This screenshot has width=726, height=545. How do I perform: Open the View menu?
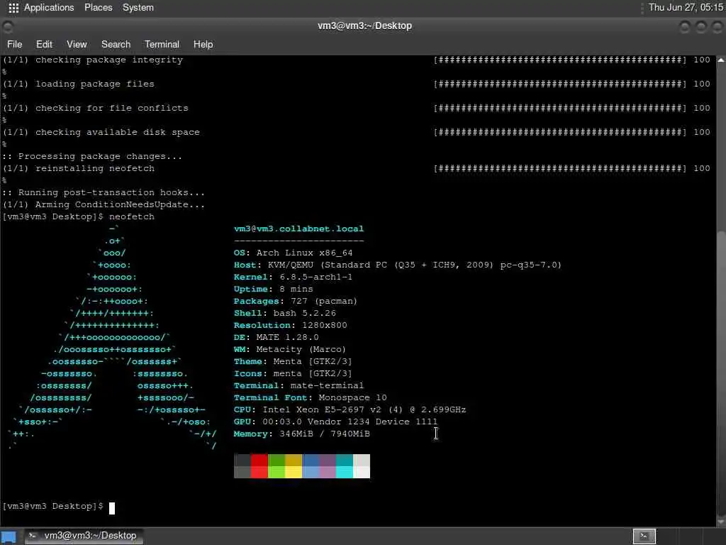(77, 45)
